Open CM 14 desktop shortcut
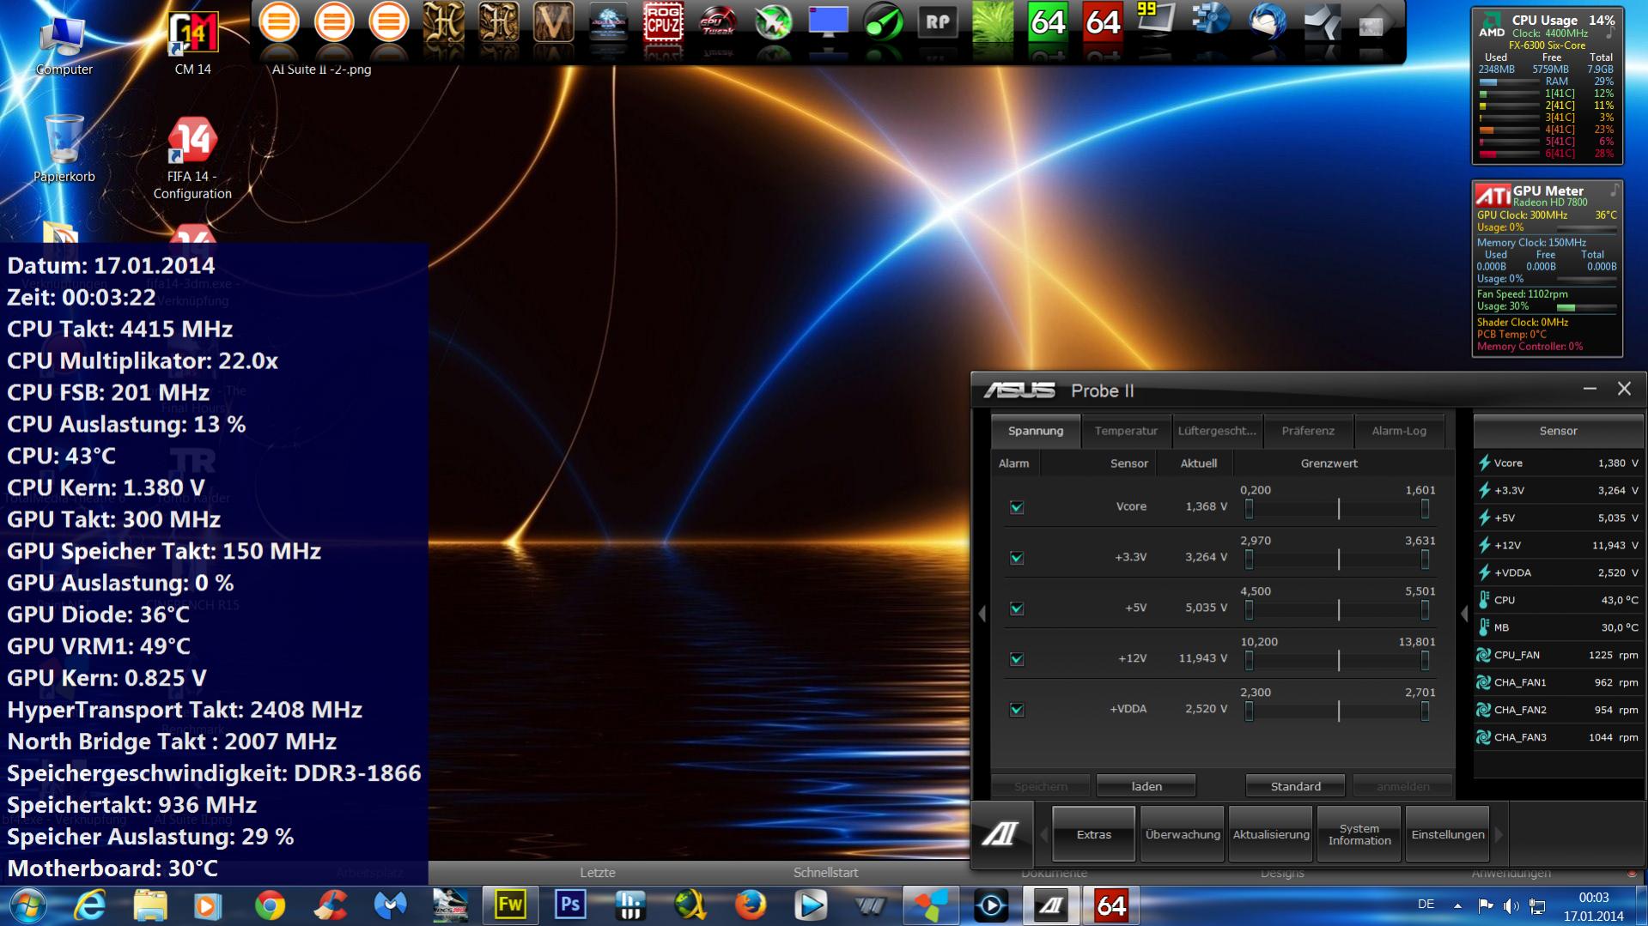The height and width of the screenshot is (926, 1648). click(192, 43)
